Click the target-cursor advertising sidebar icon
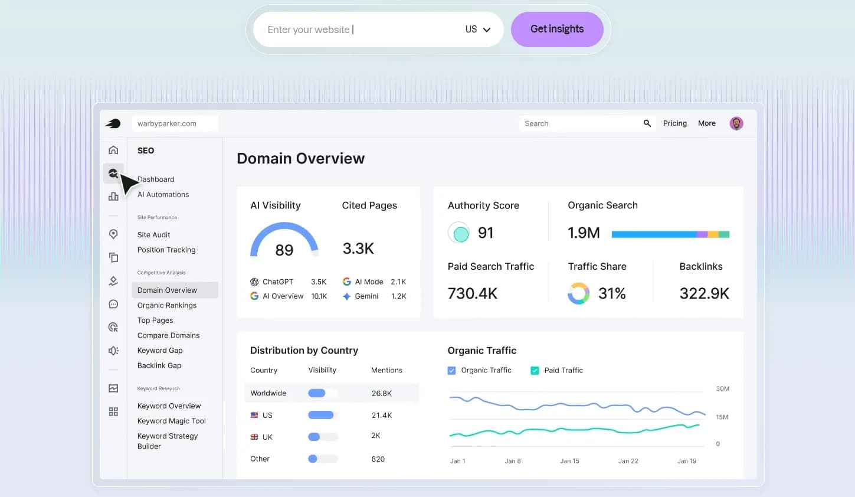This screenshot has width=855, height=497. coord(113,327)
